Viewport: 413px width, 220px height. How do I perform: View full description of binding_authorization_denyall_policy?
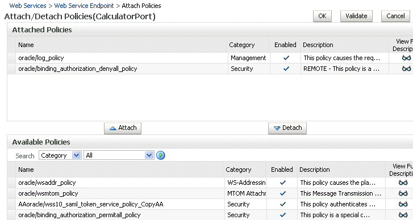[406, 69]
